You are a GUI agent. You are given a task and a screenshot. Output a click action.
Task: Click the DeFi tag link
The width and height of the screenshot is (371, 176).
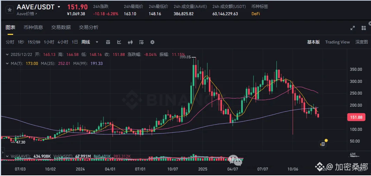pos(256,14)
